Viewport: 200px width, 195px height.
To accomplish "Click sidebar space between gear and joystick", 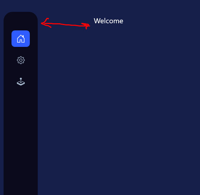I will [21, 71].
